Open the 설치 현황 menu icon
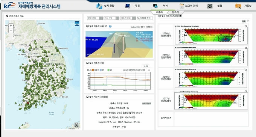This screenshot has width=256, height=137. point(99,6)
